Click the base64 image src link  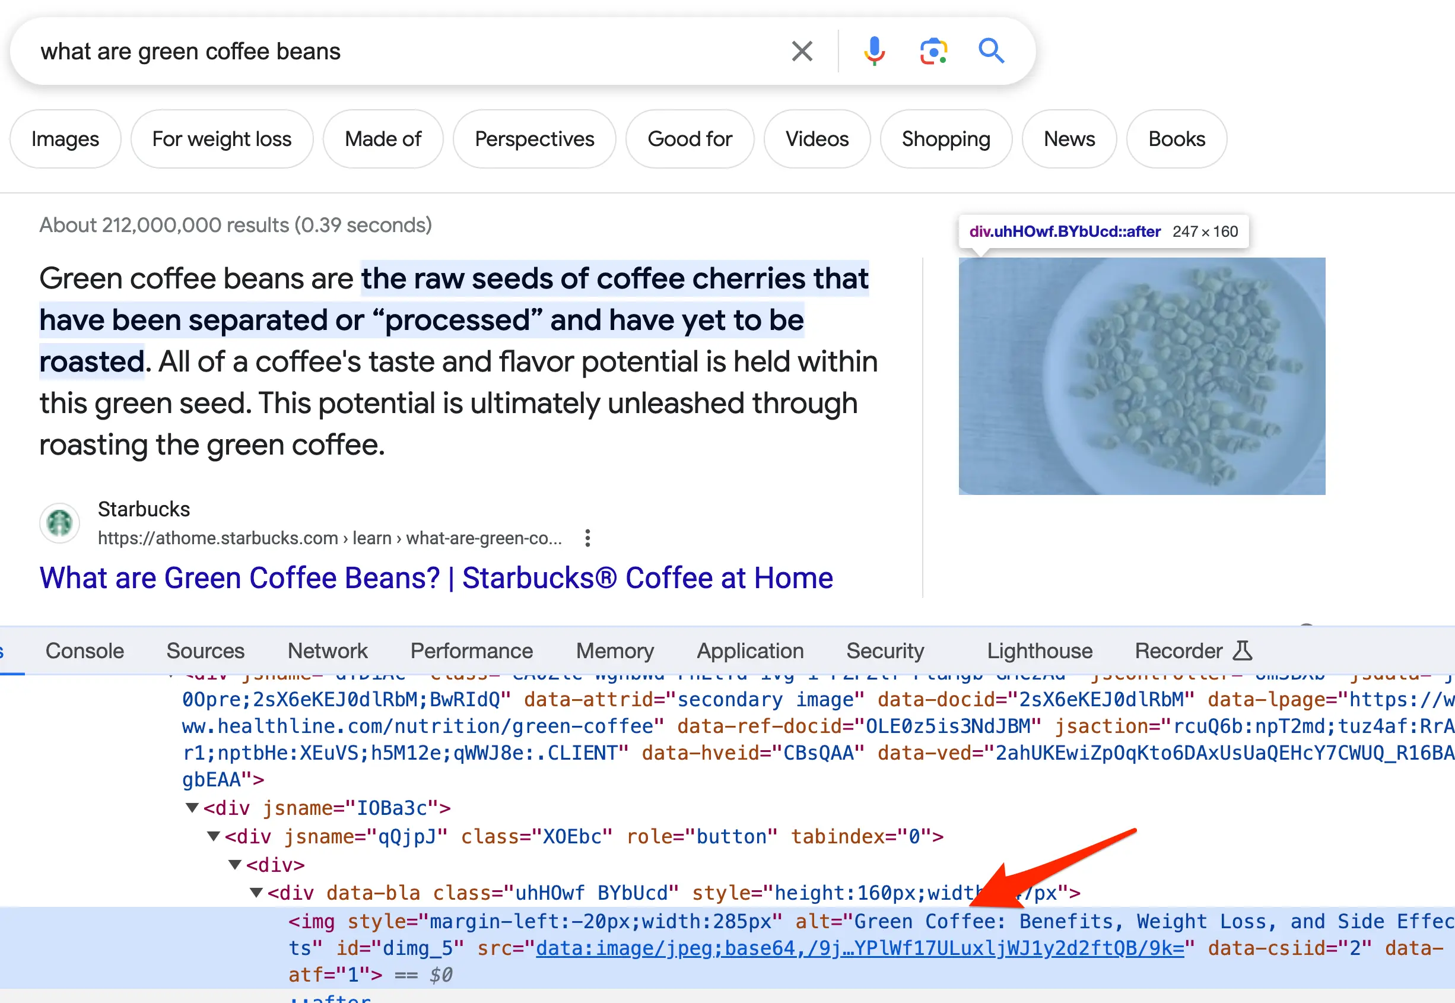click(859, 948)
